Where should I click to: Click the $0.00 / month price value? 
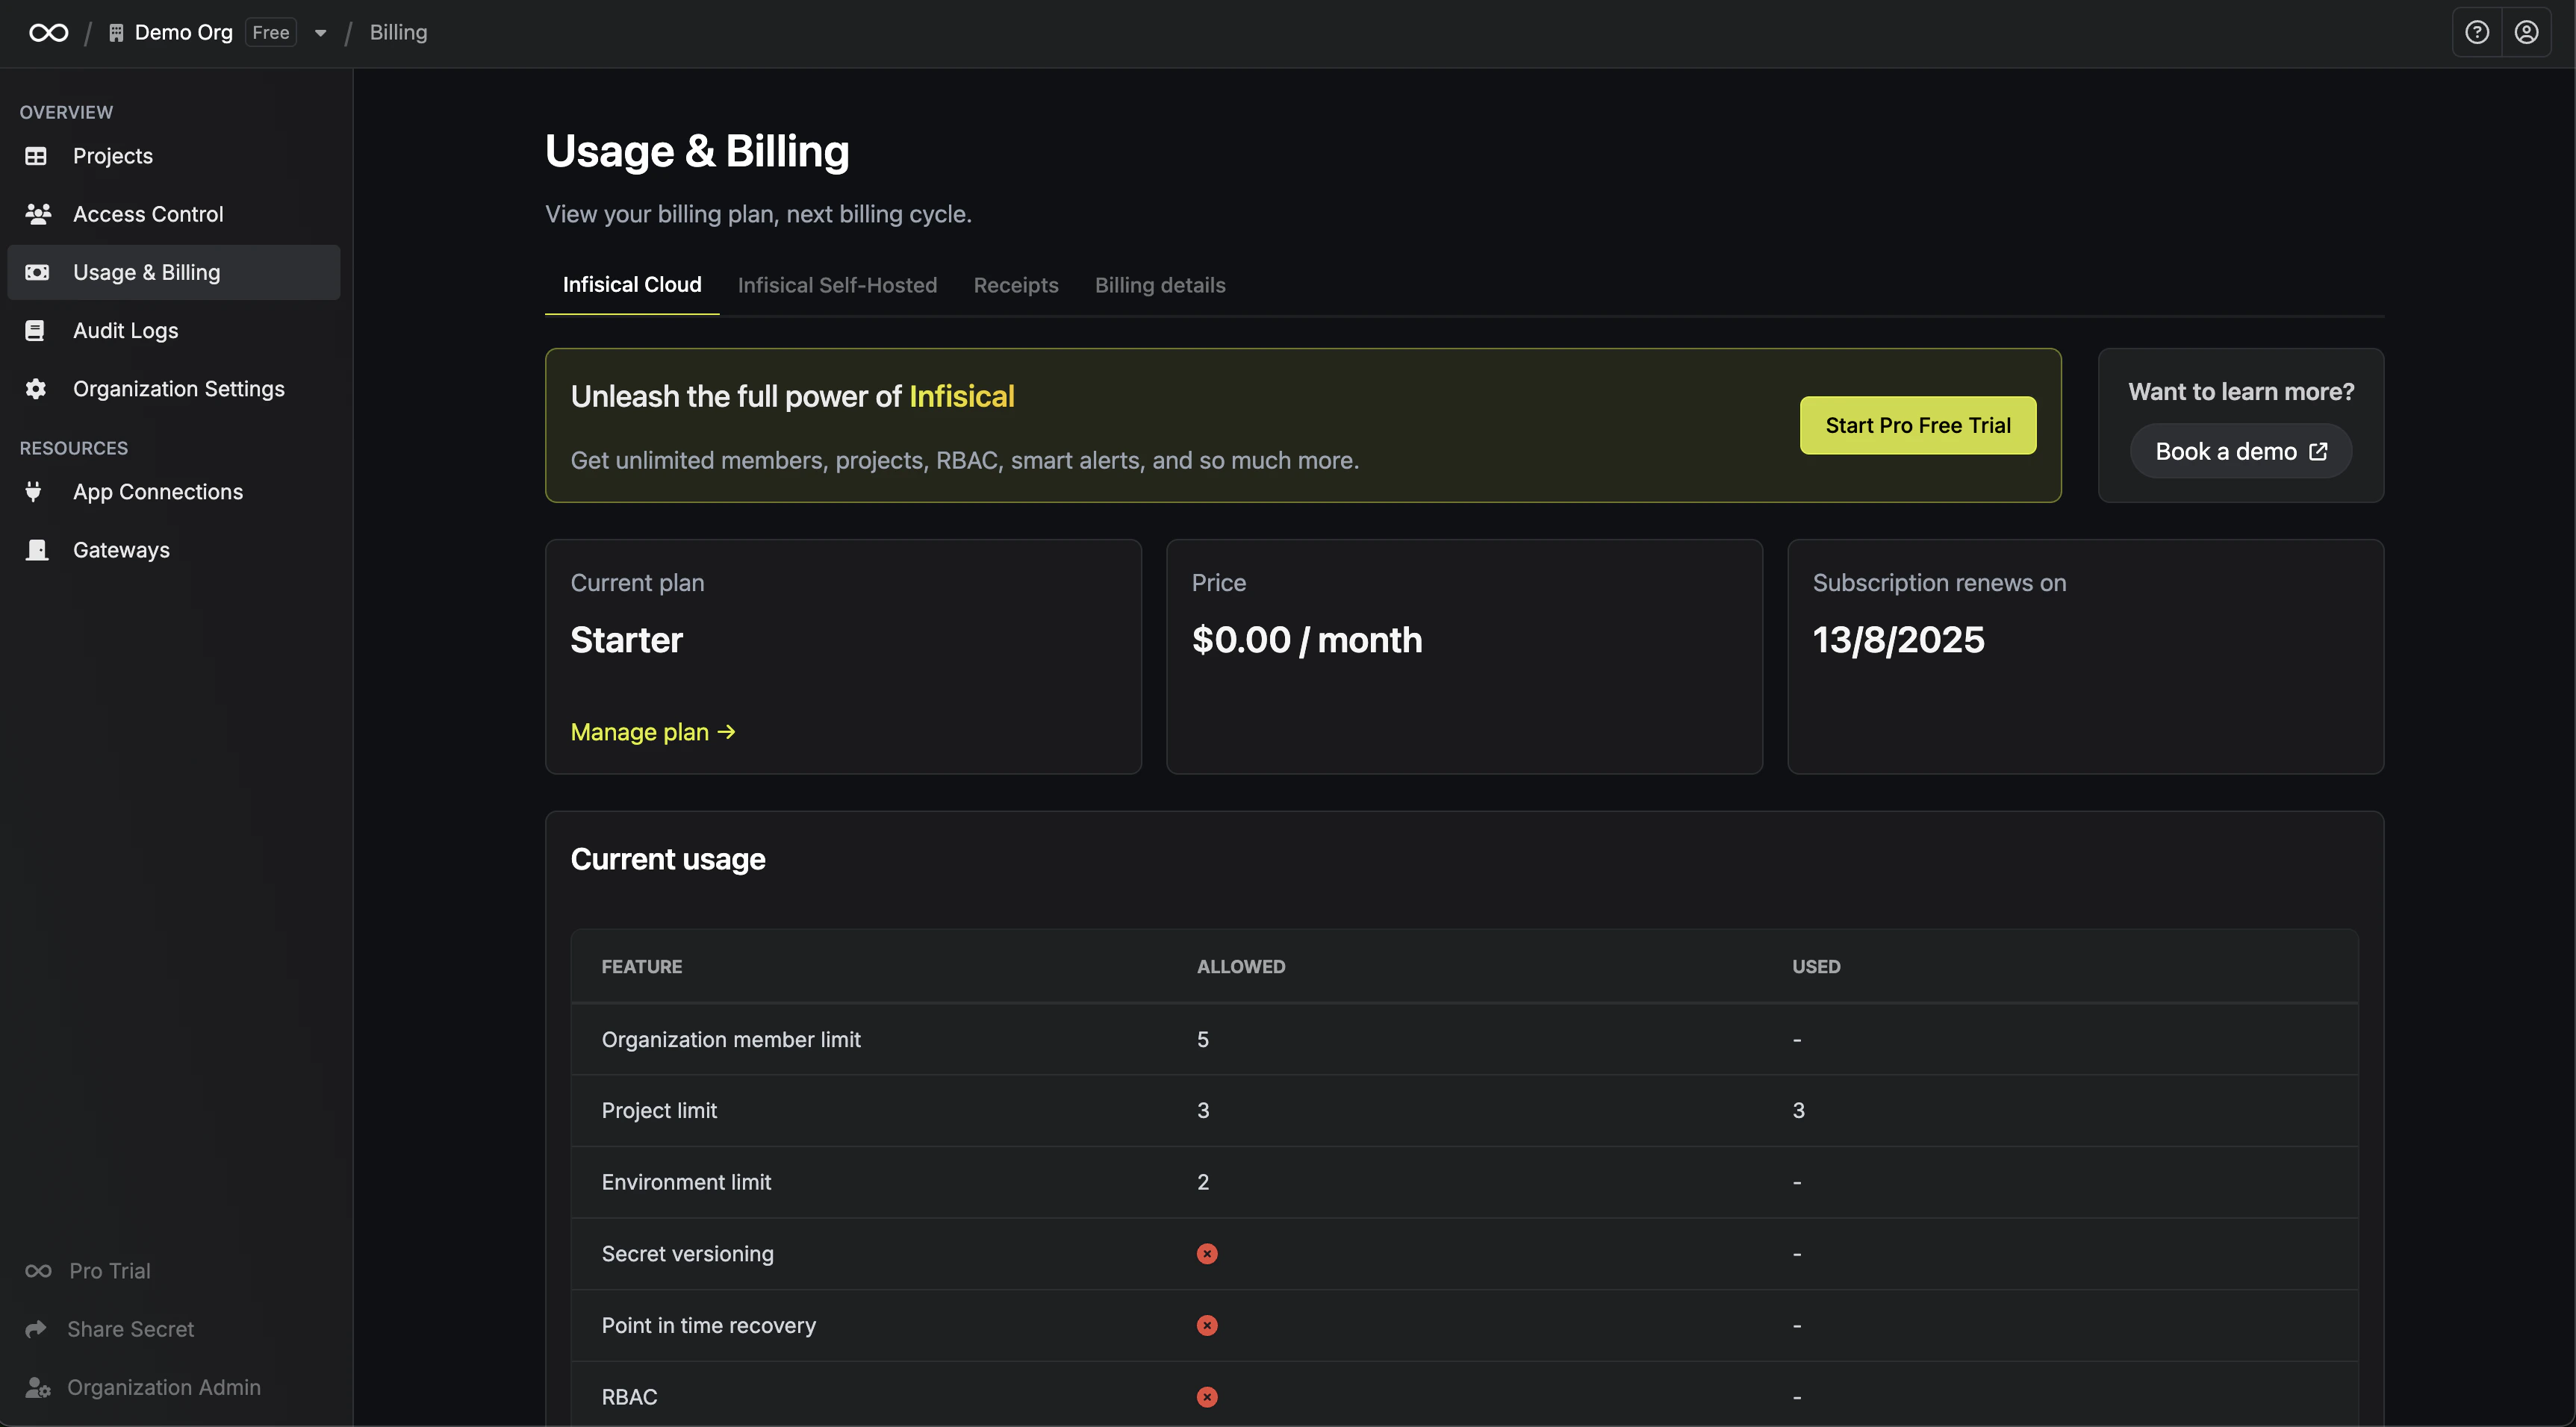tap(1307, 640)
